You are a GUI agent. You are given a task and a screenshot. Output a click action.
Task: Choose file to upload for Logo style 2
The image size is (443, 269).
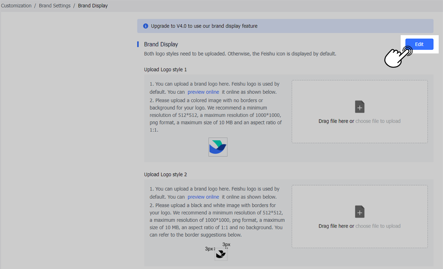[378, 226]
